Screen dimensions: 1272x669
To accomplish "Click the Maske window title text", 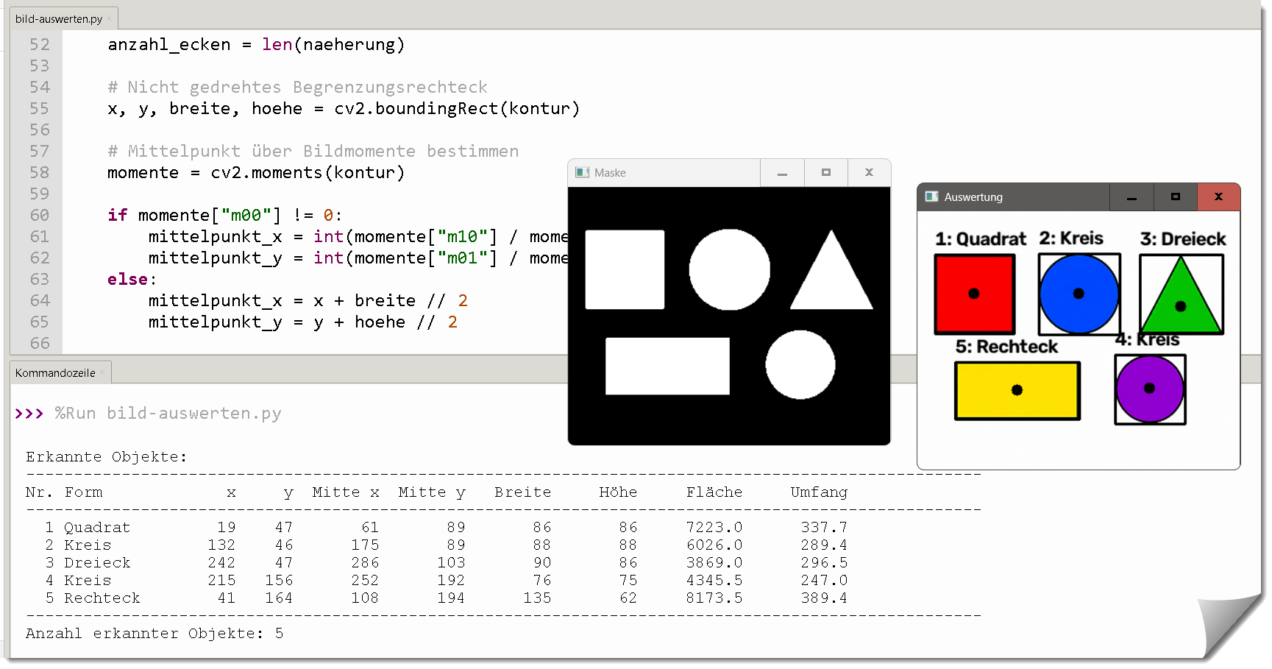I will coord(610,173).
